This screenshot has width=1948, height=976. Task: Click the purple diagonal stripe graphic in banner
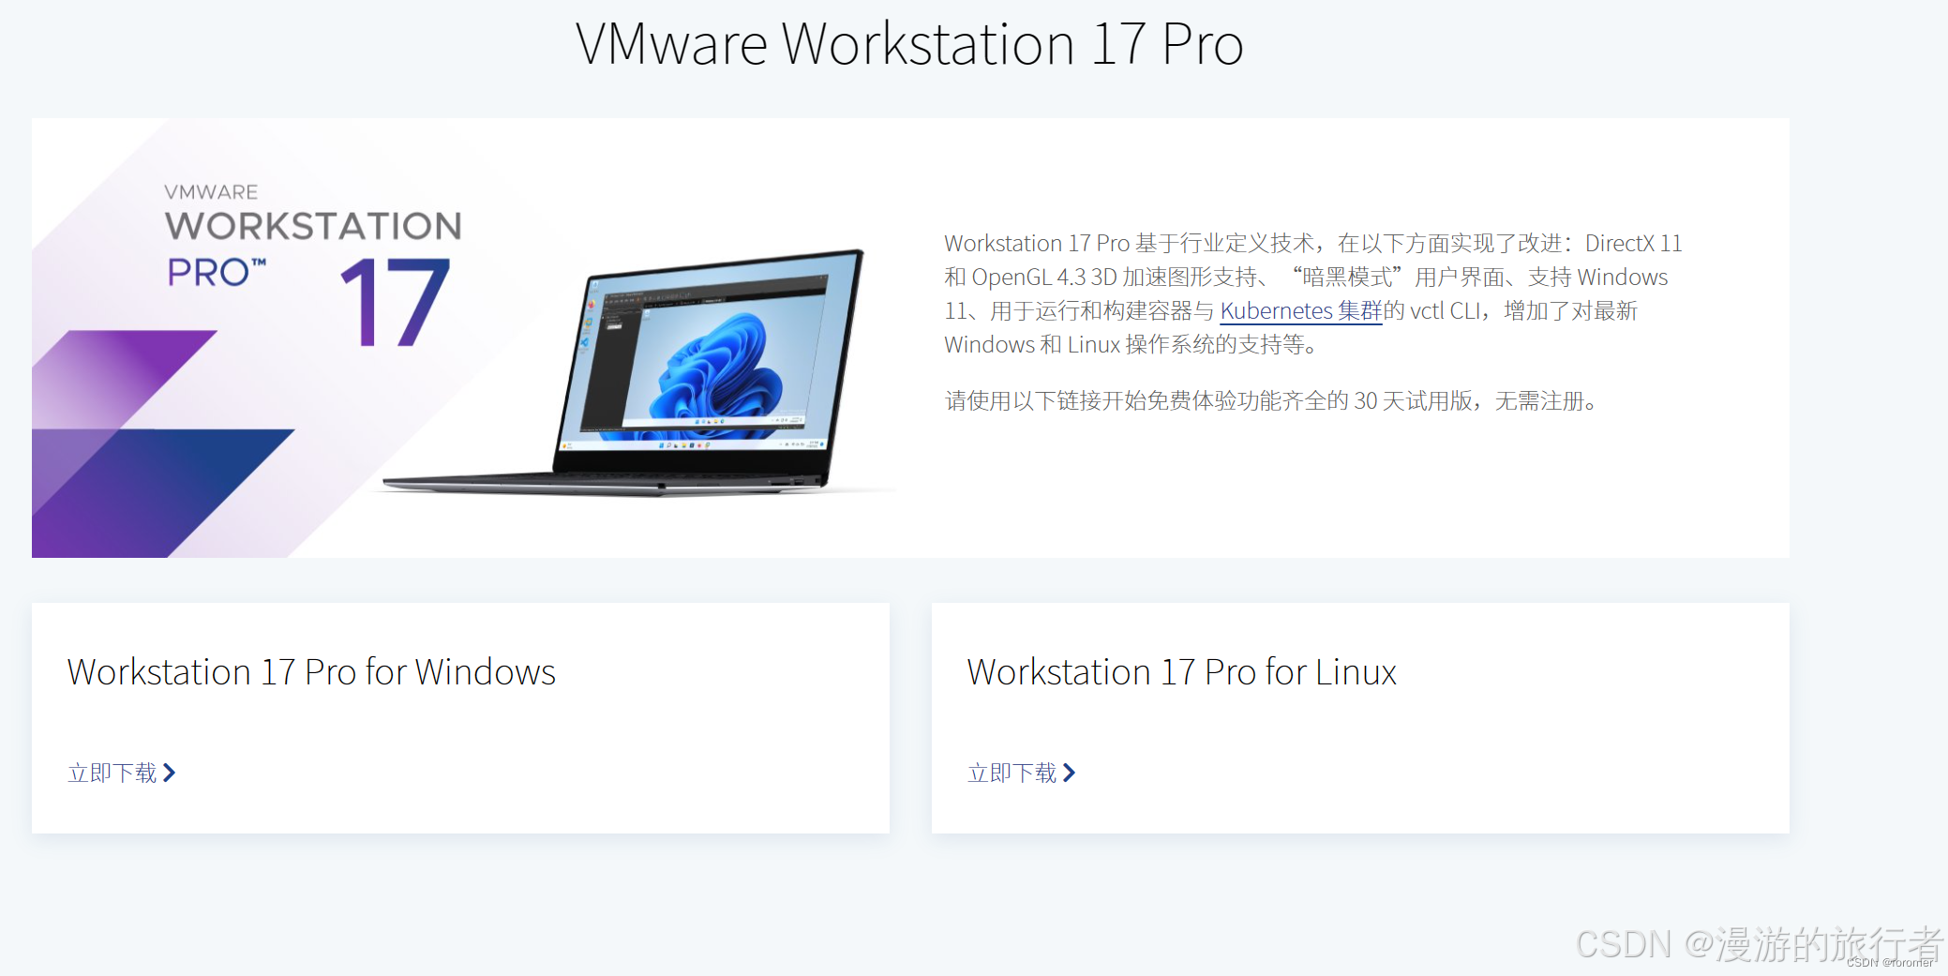(122, 380)
